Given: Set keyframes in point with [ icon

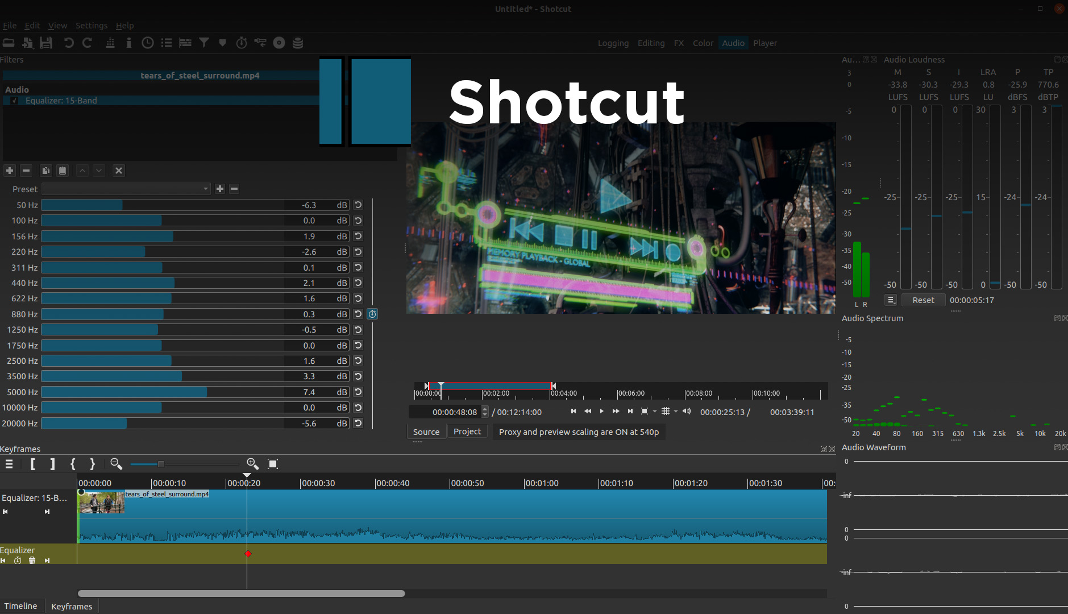Looking at the screenshot, I should (x=32, y=464).
